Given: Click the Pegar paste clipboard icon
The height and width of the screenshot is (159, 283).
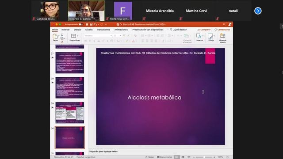Looking at the screenshot, I should point(55,36).
